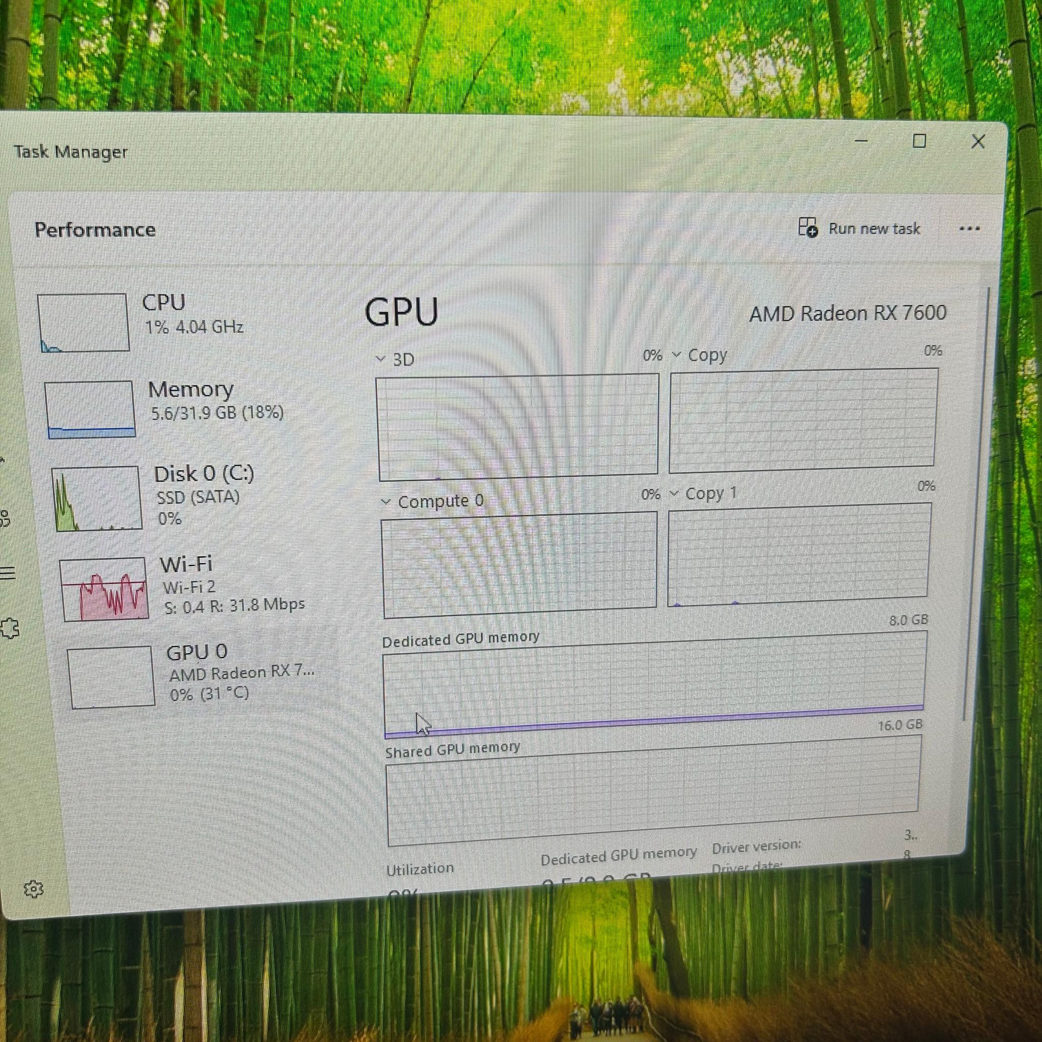Click the CPU usage thumbnail graph

click(83, 323)
